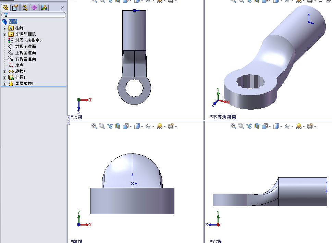Restore previous view in right (右視) viewport
This screenshot has width=332, height=243.
click(x=249, y=126)
